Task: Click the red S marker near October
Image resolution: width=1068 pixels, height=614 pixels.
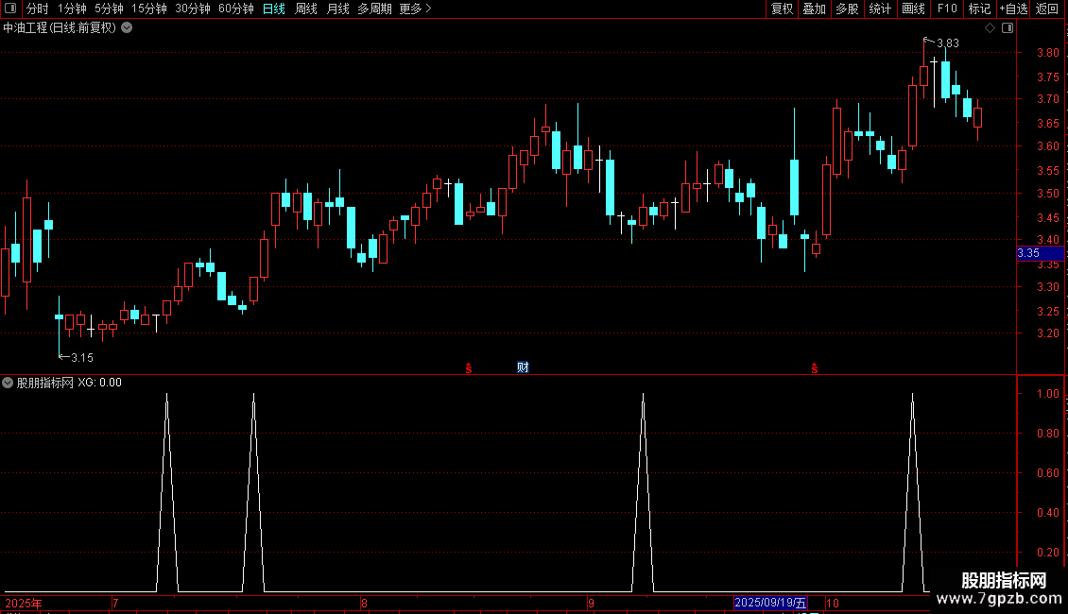Action: (815, 368)
